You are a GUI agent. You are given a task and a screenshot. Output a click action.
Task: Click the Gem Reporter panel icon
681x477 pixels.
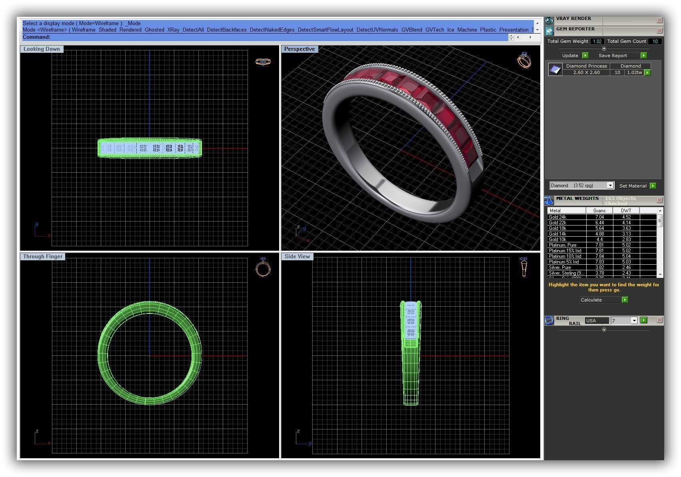click(549, 30)
